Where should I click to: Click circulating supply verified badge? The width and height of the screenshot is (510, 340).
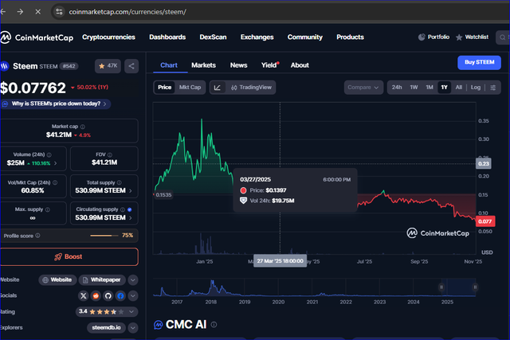(x=129, y=209)
